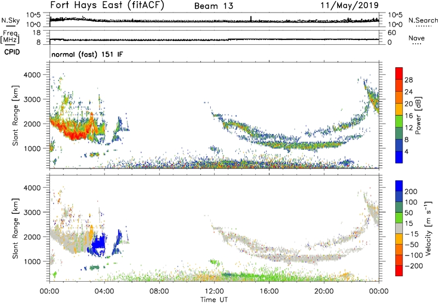Select the 'Beam 13' label
The height and width of the screenshot is (303, 438).
pyautogui.click(x=214, y=6)
